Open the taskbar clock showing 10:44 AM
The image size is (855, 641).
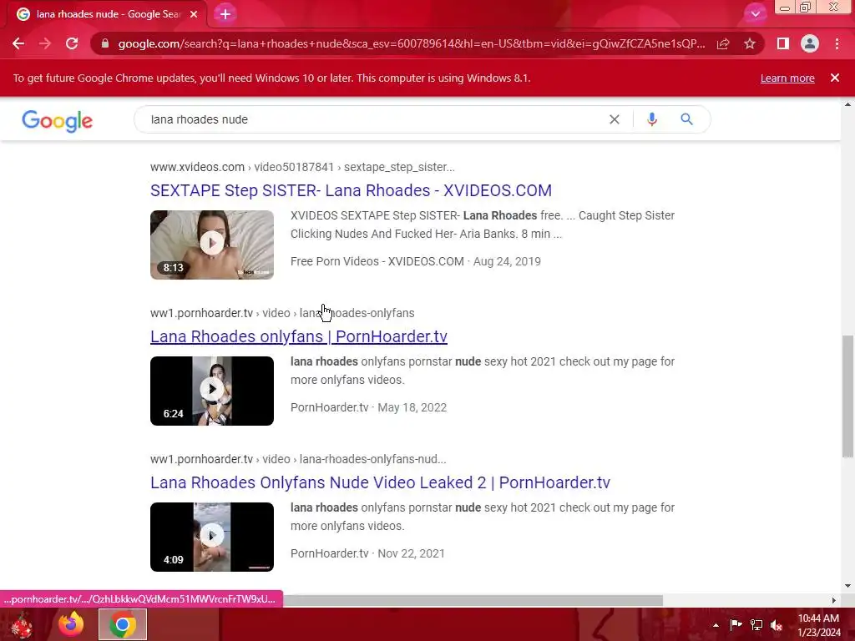pyautogui.click(x=819, y=625)
